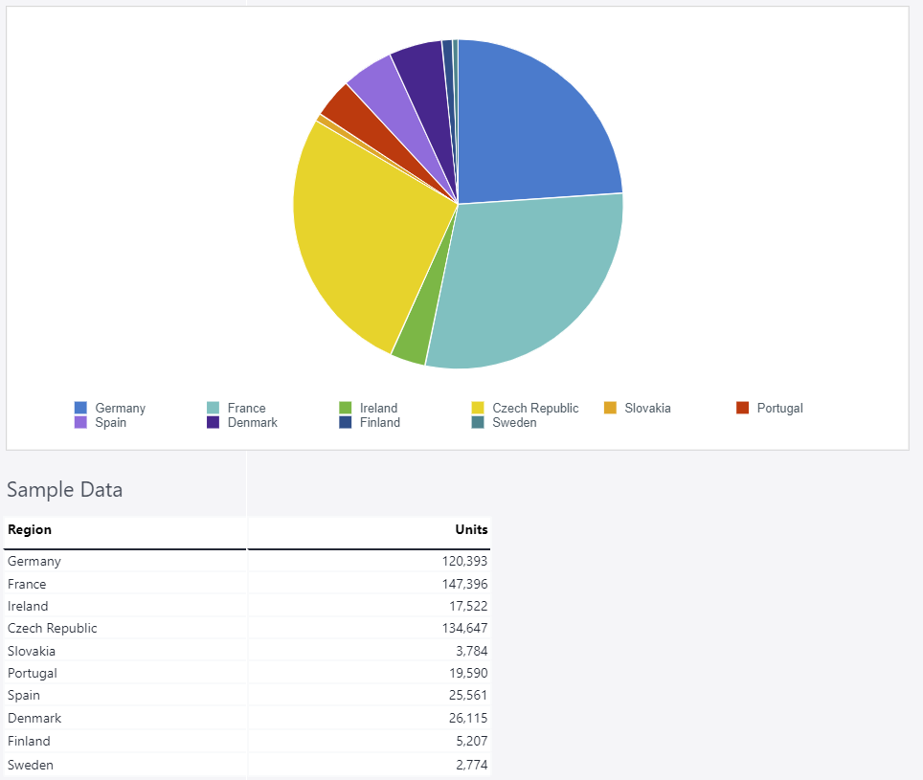Click the France legend color swatch

(x=214, y=408)
